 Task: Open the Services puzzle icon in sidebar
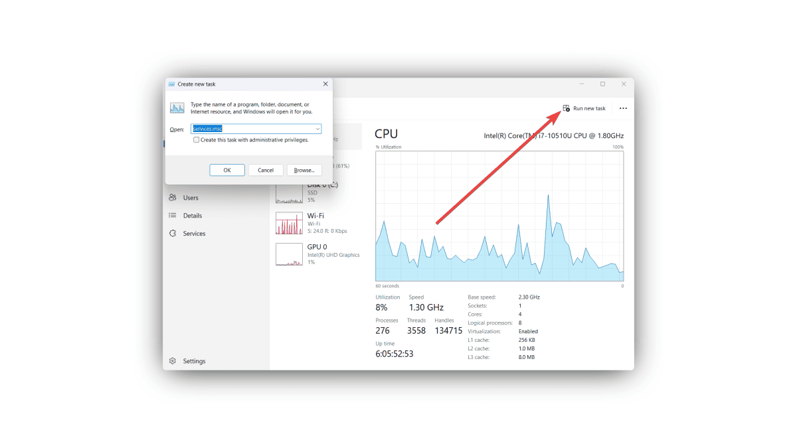pyautogui.click(x=173, y=234)
